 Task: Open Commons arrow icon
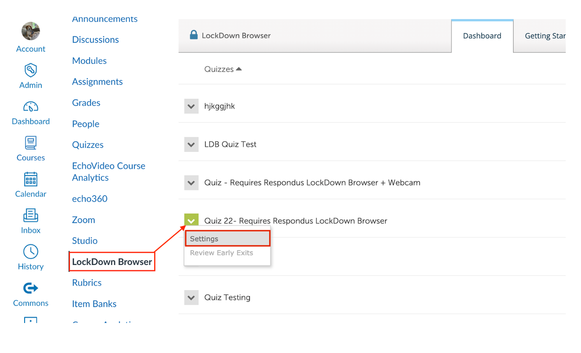pos(31,288)
